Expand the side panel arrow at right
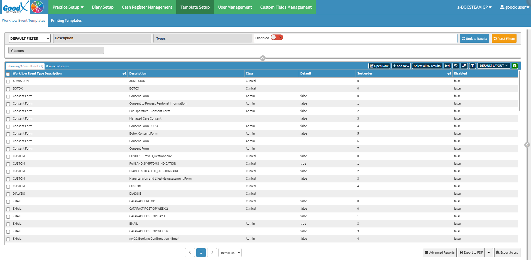531x260 pixels. [527, 145]
